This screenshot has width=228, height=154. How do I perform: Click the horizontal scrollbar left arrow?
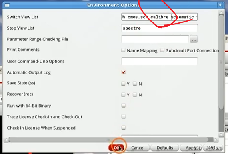6,140
